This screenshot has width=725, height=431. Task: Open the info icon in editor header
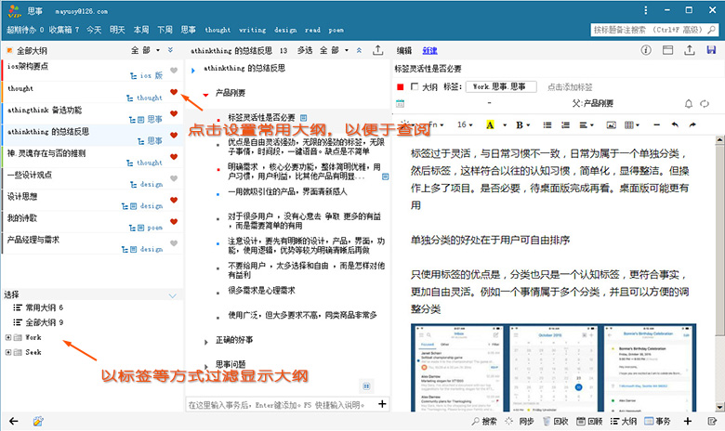click(647, 50)
